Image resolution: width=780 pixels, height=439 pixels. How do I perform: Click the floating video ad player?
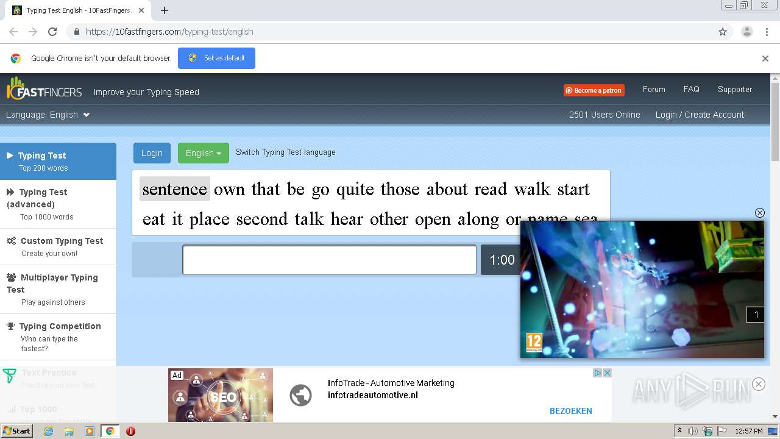coord(642,289)
